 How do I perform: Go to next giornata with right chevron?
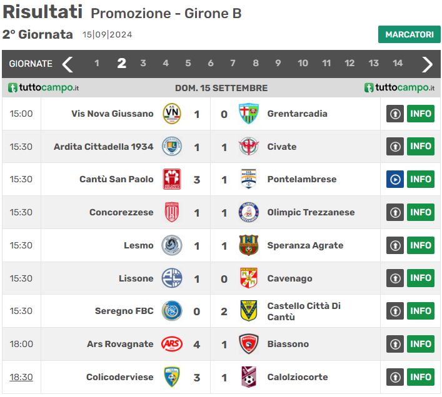coord(428,64)
